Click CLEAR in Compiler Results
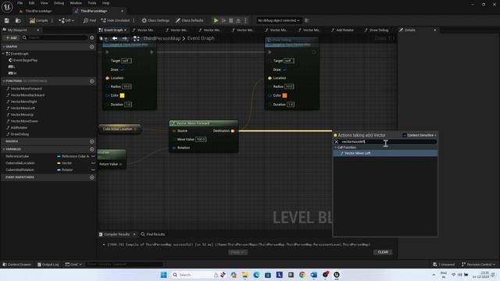Image resolution: width=500 pixels, height=281 pixels. pos(383,252)
